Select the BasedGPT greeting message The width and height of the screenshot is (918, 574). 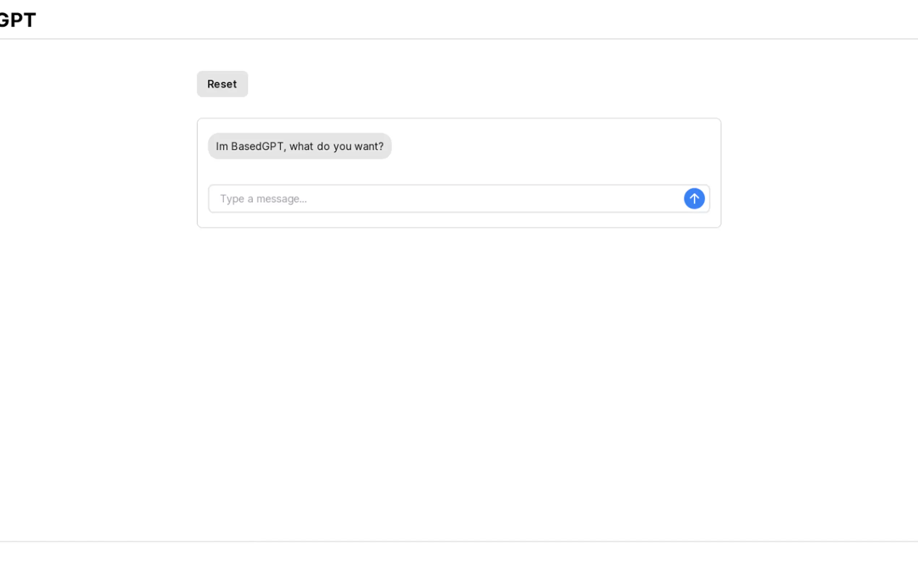coord(299,146)
